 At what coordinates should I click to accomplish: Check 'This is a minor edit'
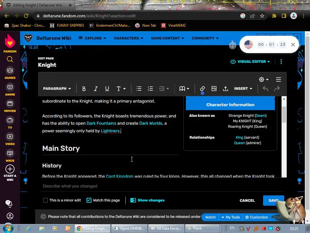[x=45, y=200]
